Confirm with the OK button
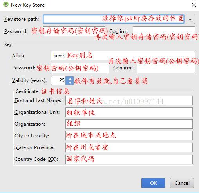 153,183
